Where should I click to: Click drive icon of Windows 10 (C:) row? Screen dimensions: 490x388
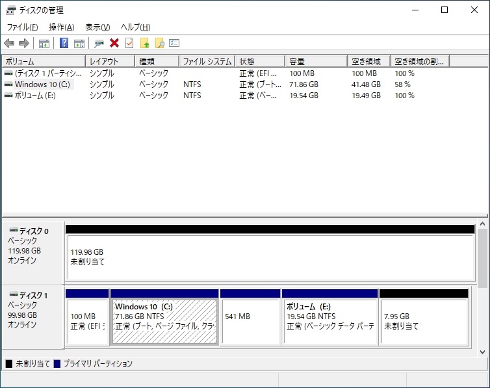pyautogui.click(x=8, y=84)
